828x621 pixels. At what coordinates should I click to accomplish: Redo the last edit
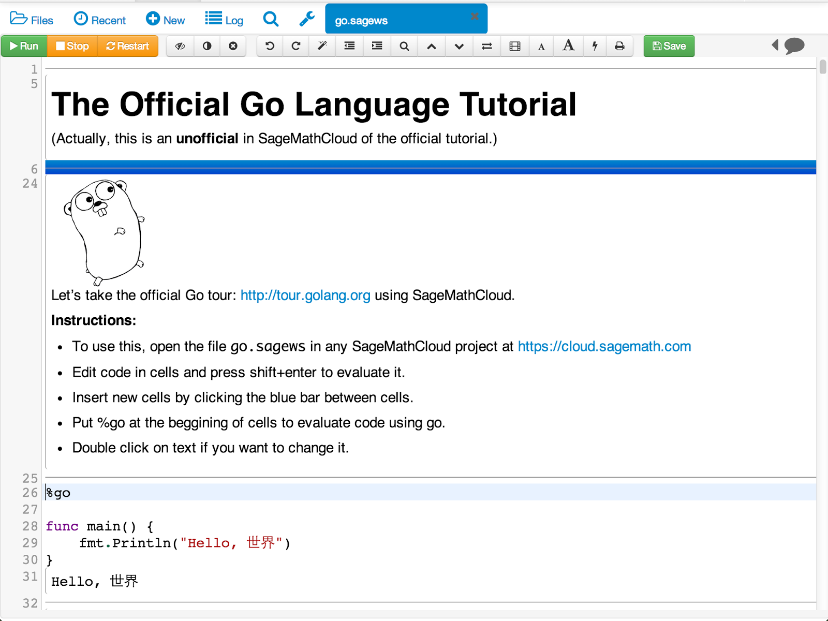(x=295, y=46)
